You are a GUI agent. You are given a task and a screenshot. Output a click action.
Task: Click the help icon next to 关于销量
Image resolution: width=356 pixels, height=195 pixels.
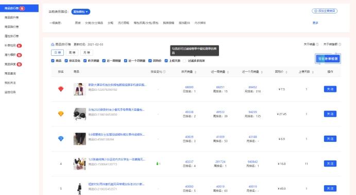[x=317, y=44]
